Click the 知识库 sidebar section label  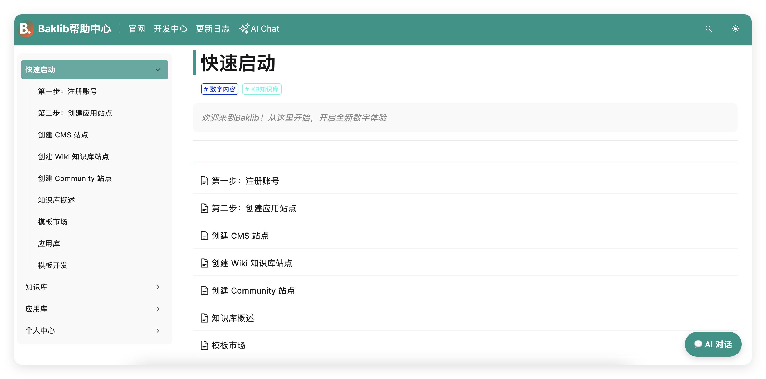[36, 287]
